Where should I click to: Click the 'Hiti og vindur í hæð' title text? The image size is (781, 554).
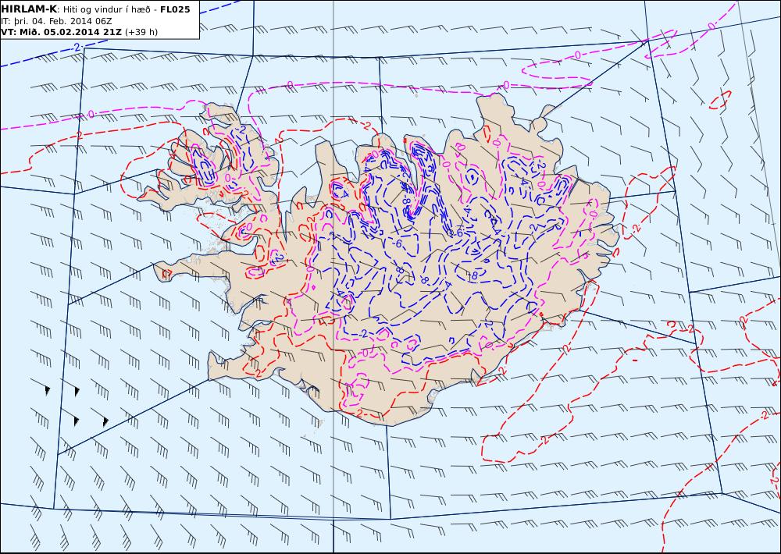107,10
